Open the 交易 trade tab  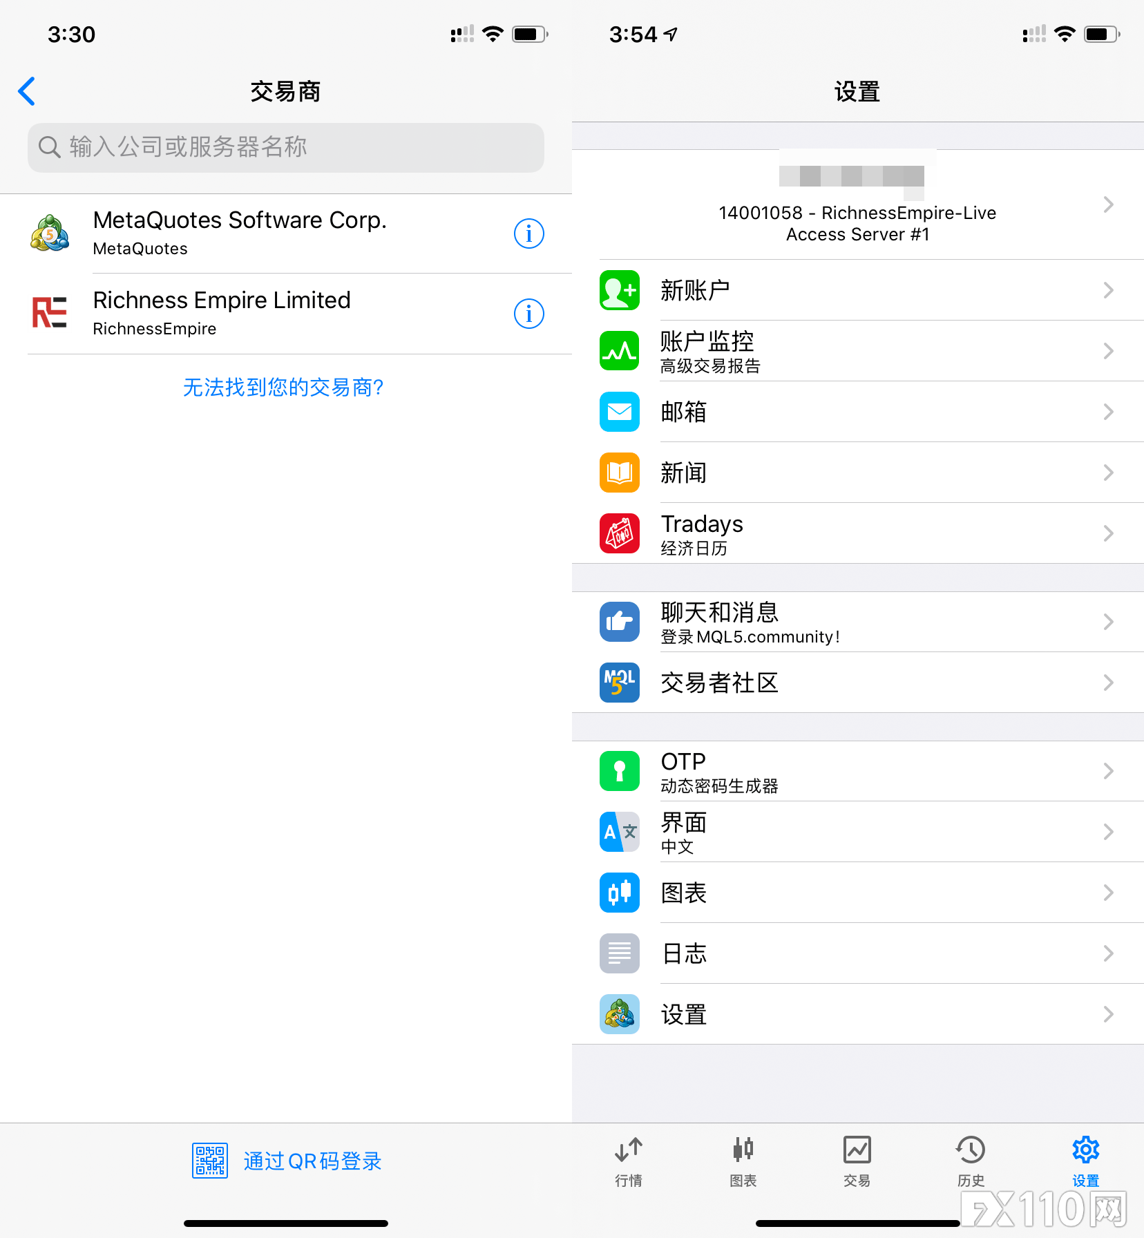click(857, 1161)
